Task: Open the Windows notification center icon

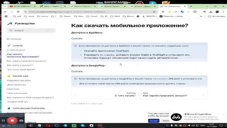Action: tap(221, 126)
